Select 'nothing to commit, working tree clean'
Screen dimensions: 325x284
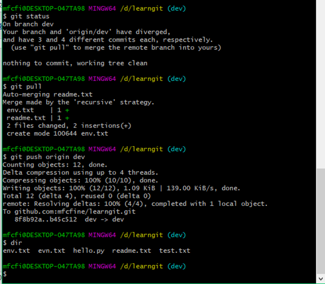(75, 63)
